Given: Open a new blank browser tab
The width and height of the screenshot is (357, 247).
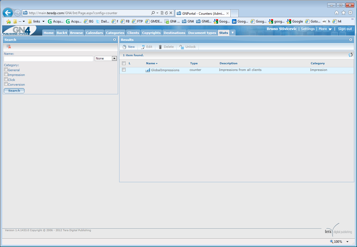Looking at the screenshot, I should [235, 13].
